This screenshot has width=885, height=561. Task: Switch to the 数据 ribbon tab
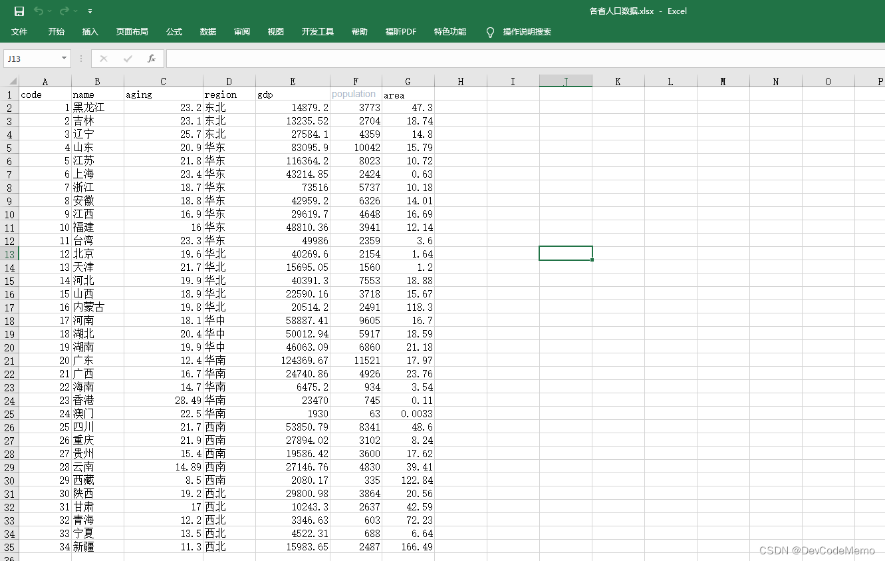tap(207, 31)
